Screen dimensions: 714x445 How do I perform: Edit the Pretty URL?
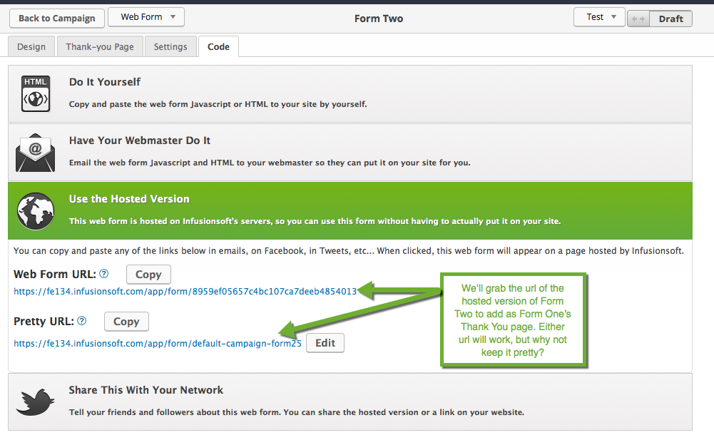click(325, 343)
